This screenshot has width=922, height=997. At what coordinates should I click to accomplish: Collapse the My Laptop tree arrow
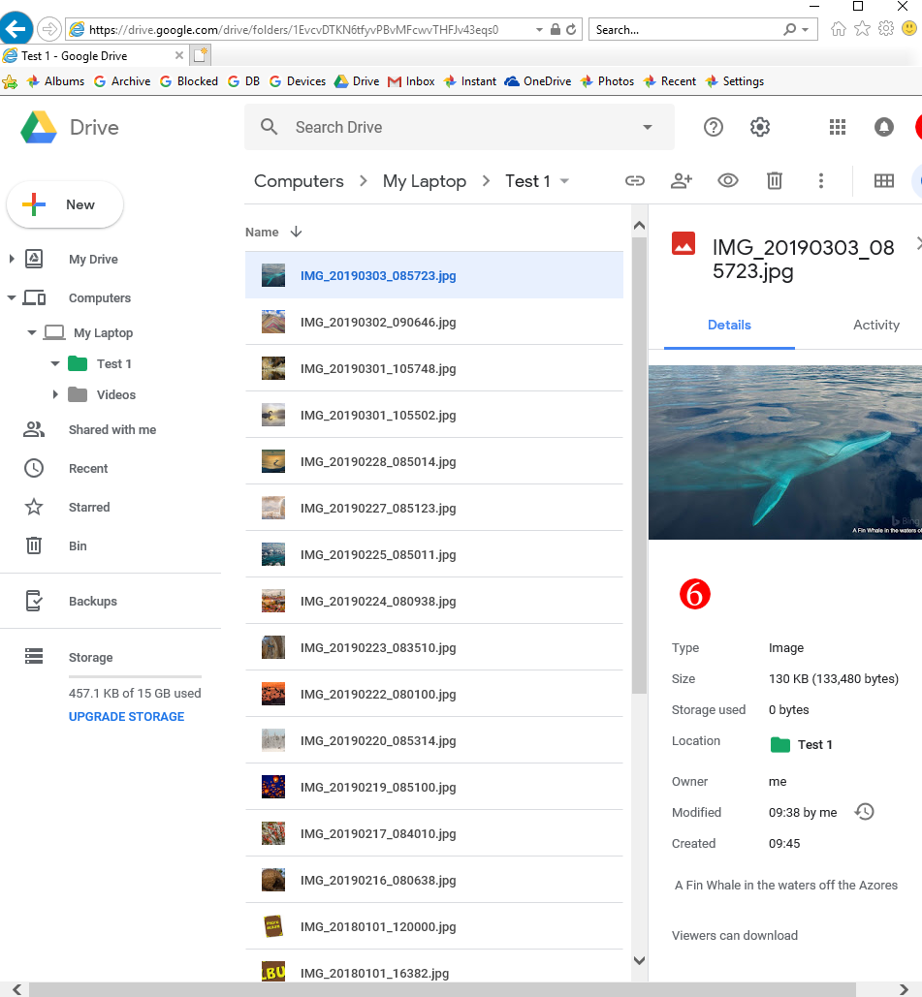(x=32, y=332)
